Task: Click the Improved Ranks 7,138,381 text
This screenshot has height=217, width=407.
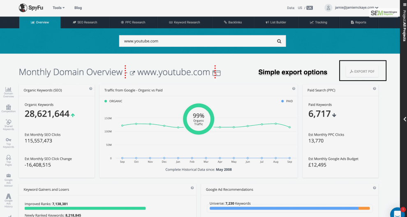Action: (46, 204)
